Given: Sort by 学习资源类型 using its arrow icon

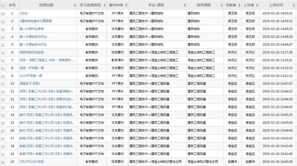Looking at the screenshot, I should pos(105,5).
